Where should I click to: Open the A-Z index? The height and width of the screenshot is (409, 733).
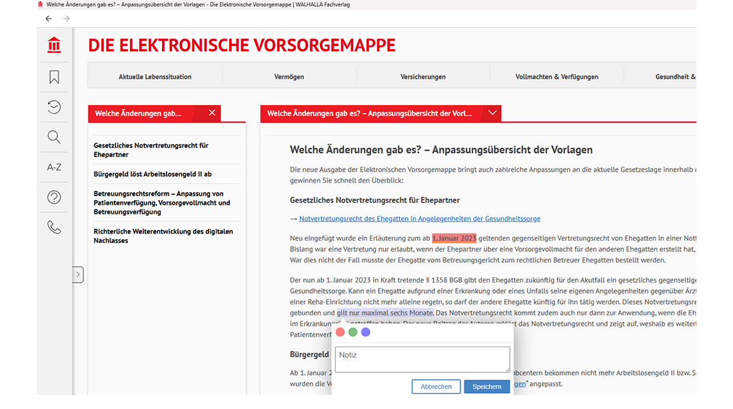click(54, 167)
